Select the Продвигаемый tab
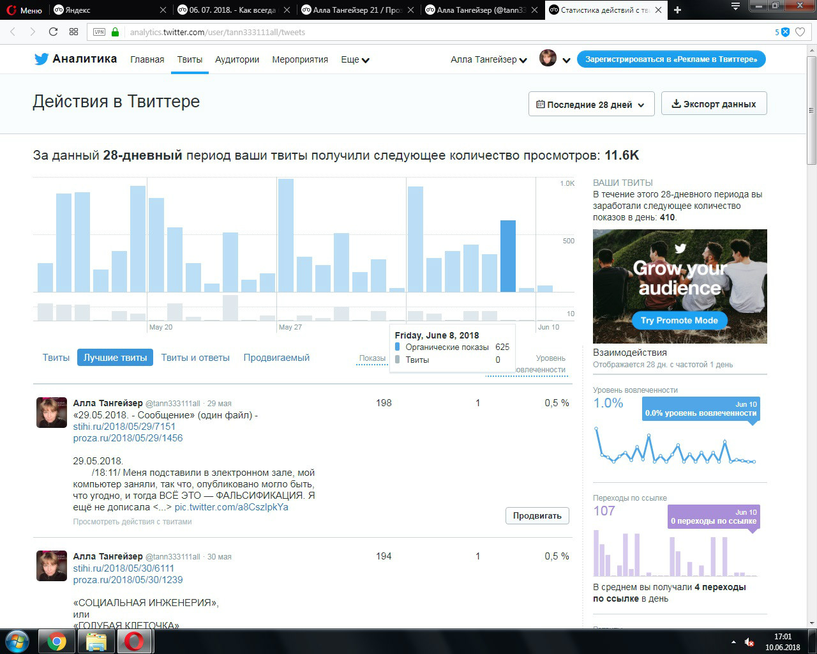Image resolution: width=817 pixels, height=654 pixels. point(276,358)
